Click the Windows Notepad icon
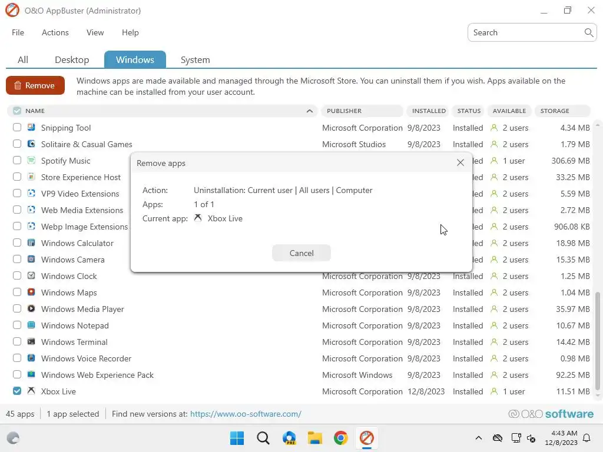This screenshot has height=452, width=603. [x=31, y=325]
